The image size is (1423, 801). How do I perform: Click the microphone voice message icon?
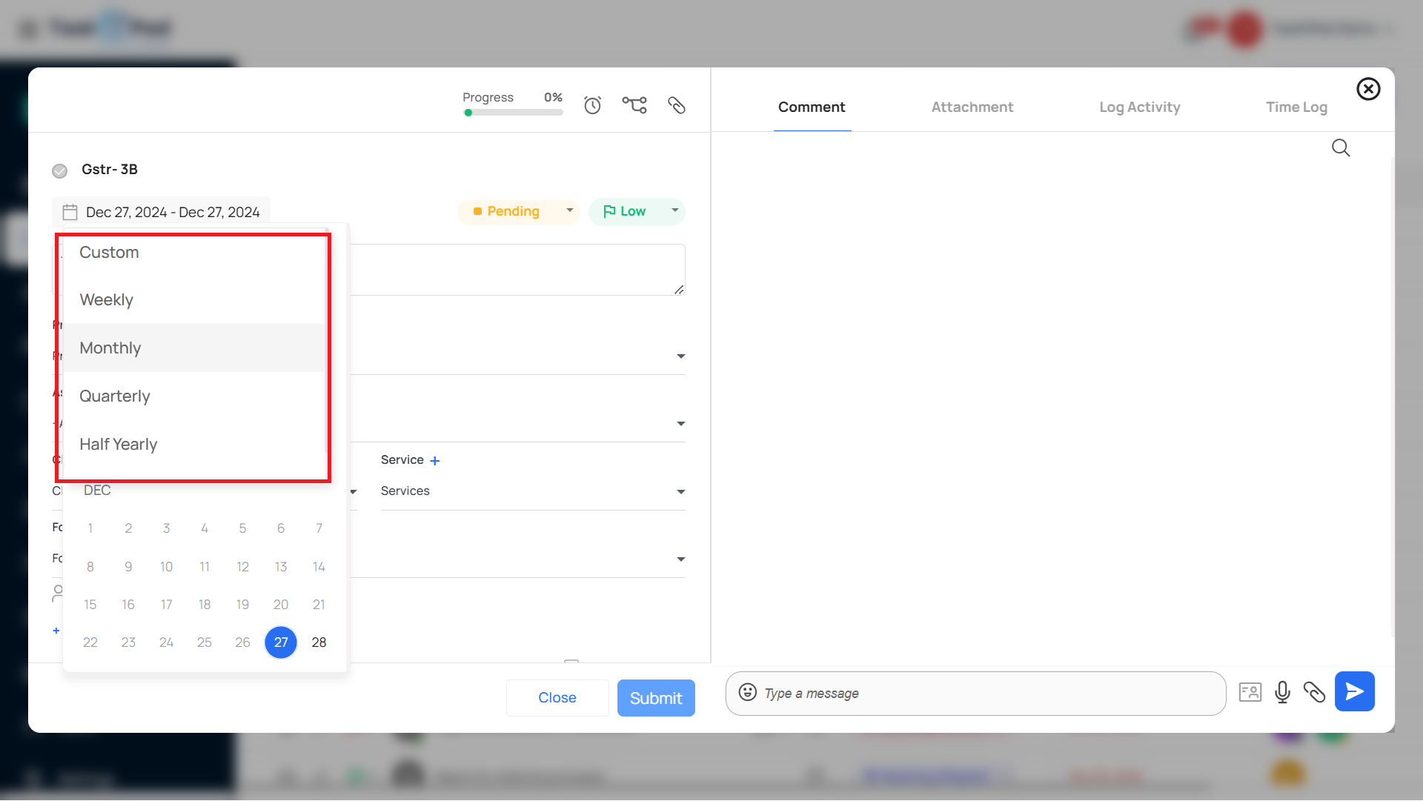coord(1282,692)
